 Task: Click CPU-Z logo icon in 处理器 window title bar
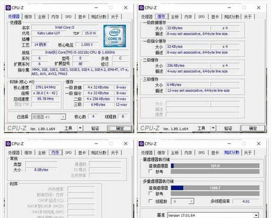(x=8, y=8)
